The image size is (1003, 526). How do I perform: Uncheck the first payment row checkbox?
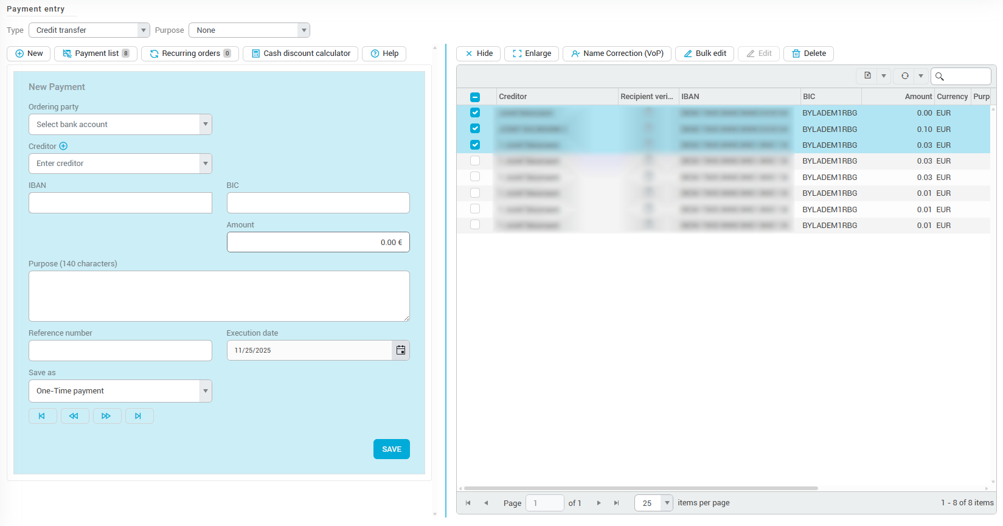tap(475, 112)
